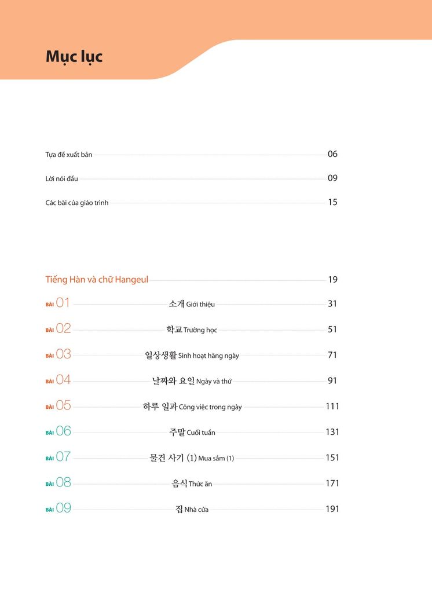This screenshot has width=432, height=593.
Task: Go to lesson "주말 Cuối tuần"
Action: (x=192, y=432)
